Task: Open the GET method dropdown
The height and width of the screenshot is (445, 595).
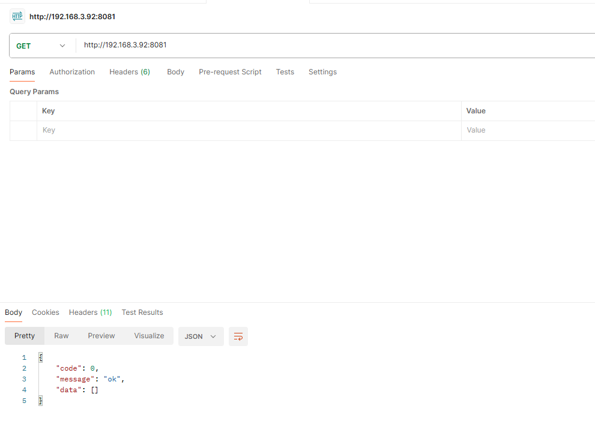Action: (x=41, y=46)
